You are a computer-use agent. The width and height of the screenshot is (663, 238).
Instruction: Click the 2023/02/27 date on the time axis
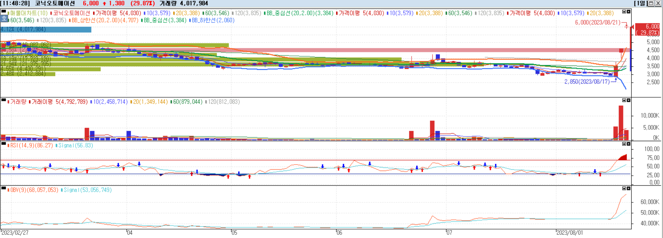(15, 233)
